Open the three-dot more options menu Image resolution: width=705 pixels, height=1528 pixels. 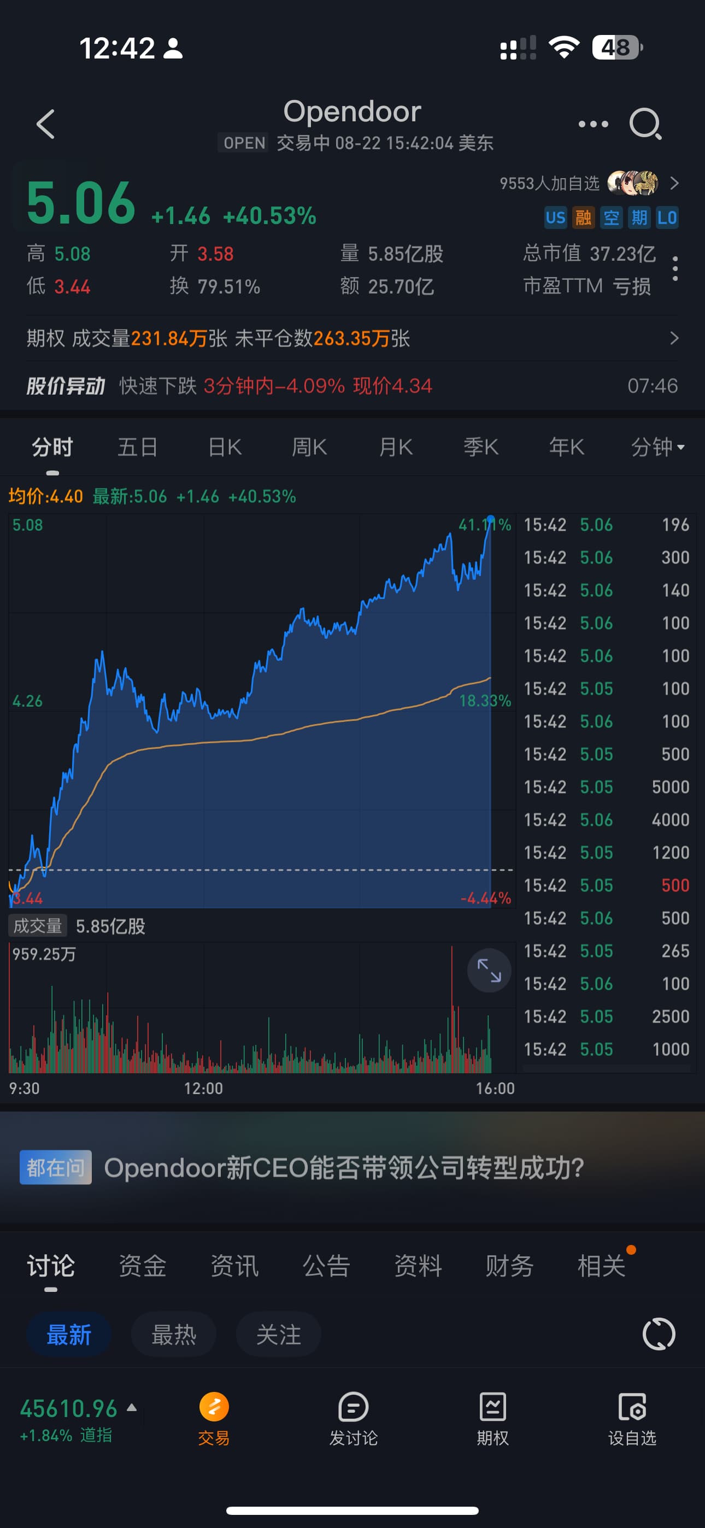pos(593,124)
